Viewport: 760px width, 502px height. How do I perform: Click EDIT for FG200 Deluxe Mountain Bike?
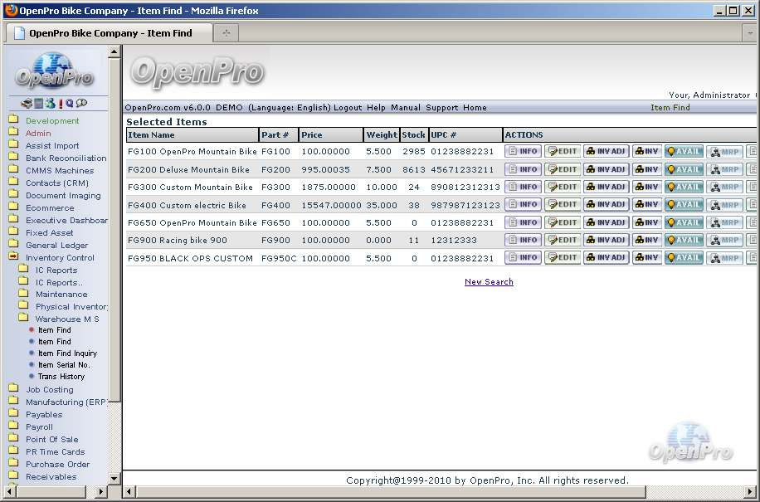(562, 169)
